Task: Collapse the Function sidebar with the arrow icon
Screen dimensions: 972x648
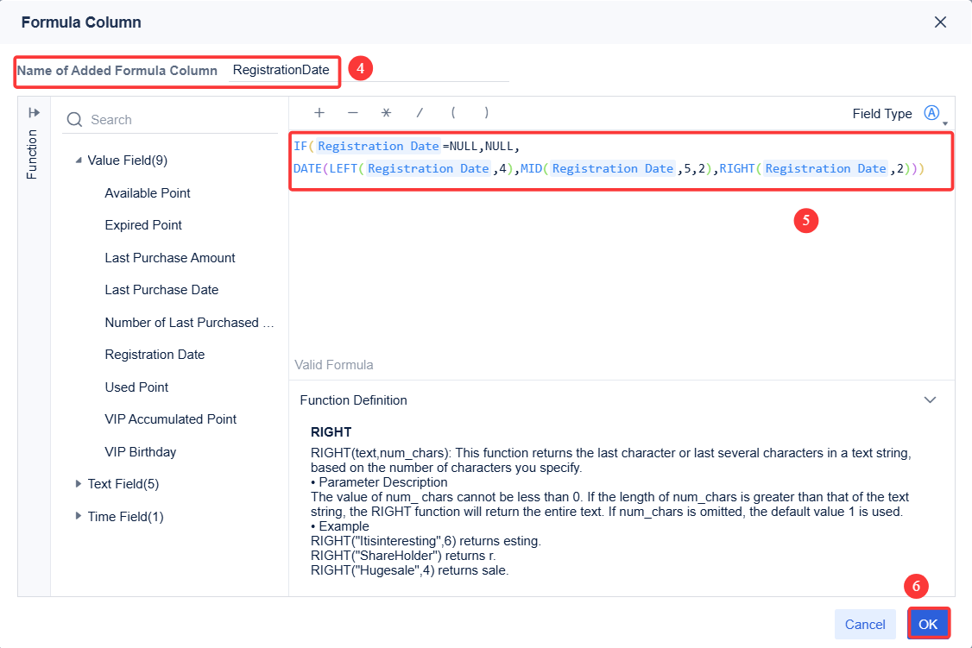Action: tap(33, 111)
